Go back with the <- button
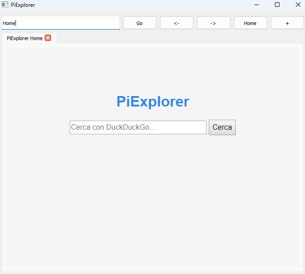 click(176, 23)
